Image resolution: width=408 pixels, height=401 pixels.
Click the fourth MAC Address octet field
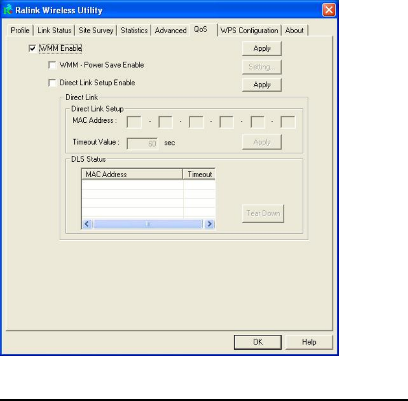pos(227,122)
